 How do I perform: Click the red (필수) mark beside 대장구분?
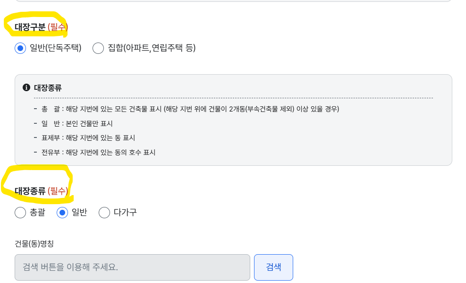(x=58, y=27)
